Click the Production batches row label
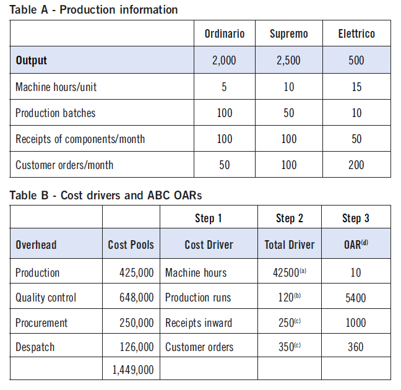 point(56,113)
